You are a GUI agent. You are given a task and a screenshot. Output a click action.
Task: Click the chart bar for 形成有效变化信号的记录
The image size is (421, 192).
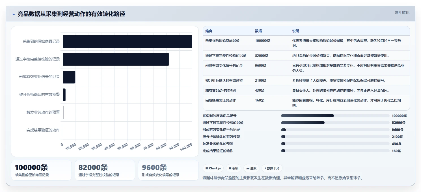(x=69, y=77)
